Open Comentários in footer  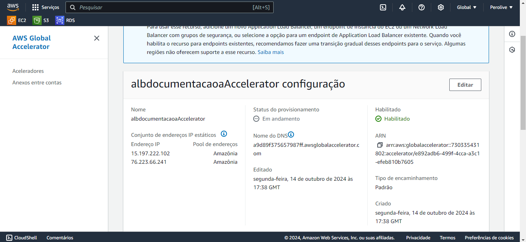[60, 238]
